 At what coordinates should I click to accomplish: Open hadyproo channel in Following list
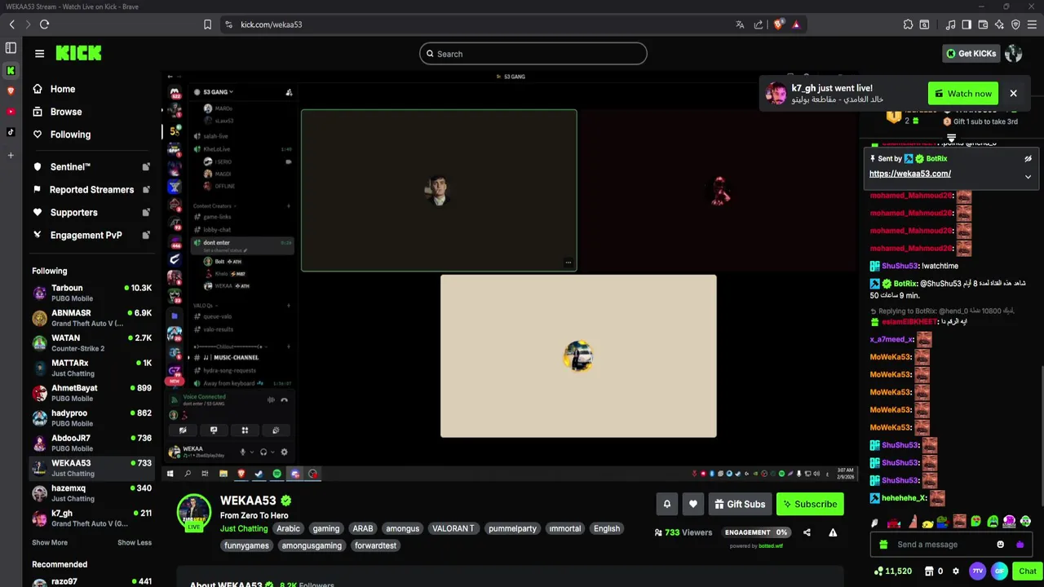coord(91,418)
